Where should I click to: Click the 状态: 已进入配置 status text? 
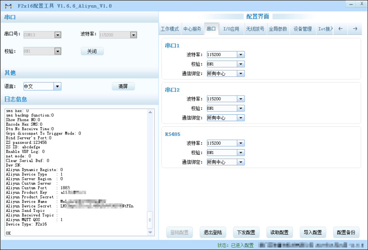click(236, 245)
